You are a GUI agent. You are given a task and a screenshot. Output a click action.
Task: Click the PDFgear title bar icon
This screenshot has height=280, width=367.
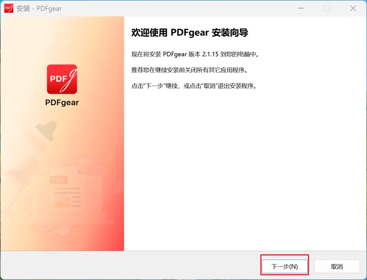8,8
